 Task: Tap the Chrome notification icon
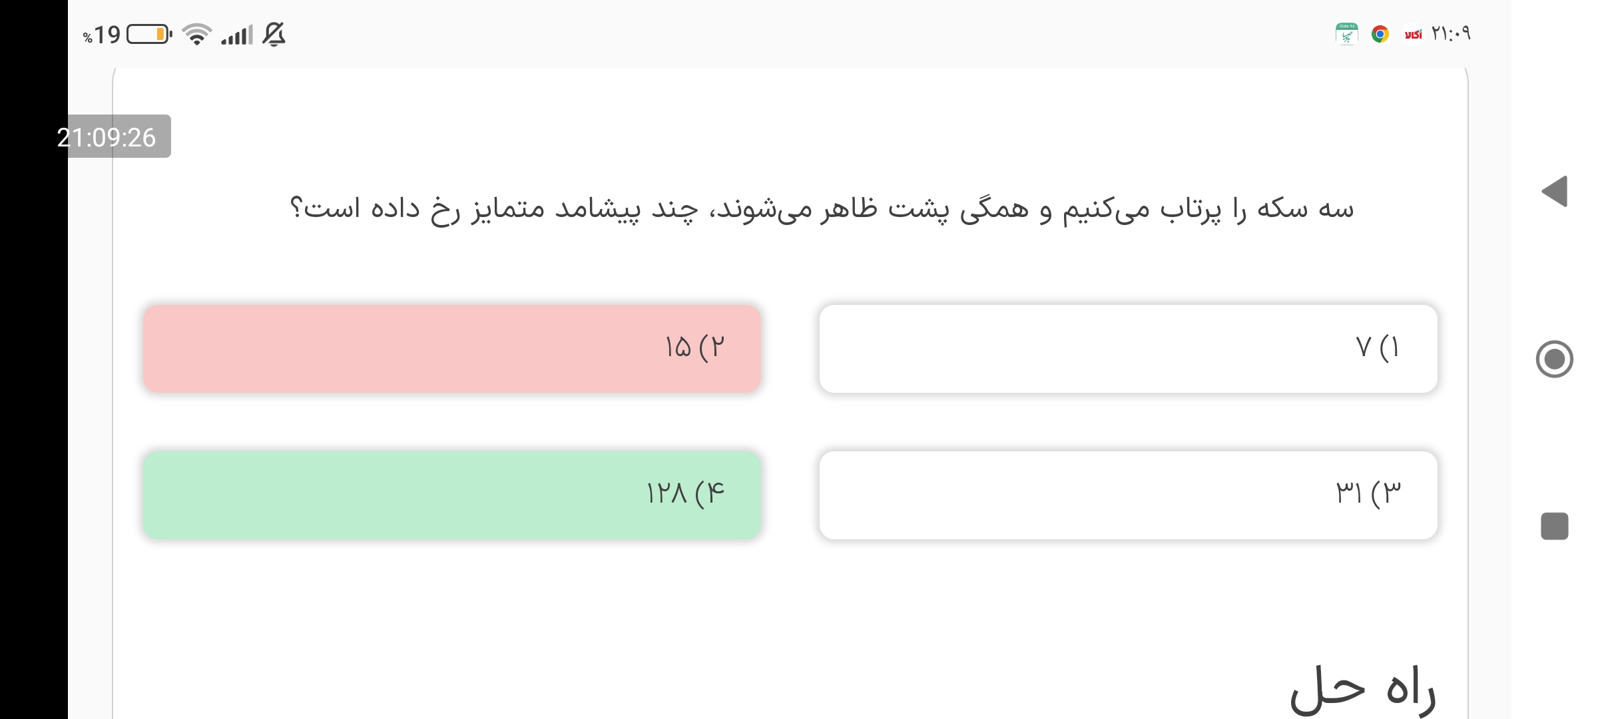[x=1380, y=34]
